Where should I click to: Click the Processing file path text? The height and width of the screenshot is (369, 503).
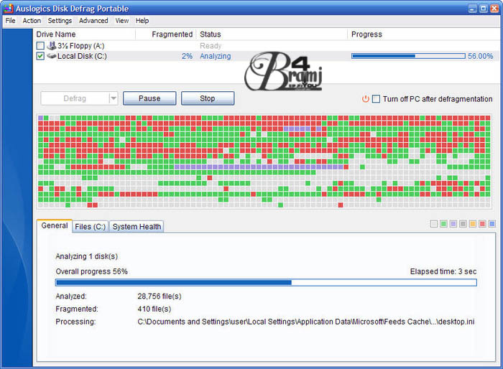pyautogui.click(x=306, y=322)
